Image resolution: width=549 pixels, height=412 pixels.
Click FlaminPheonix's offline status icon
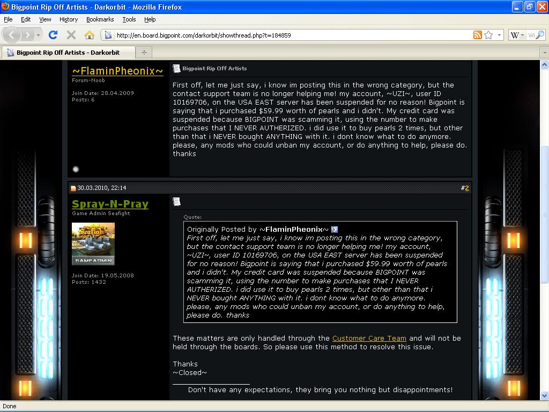(76, 169)
